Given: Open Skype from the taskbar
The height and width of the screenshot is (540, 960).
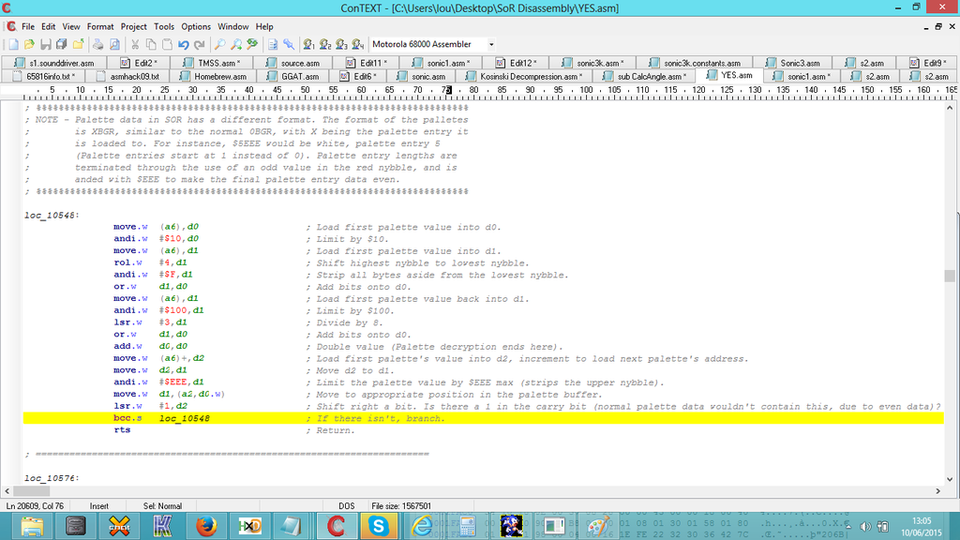Looking at the screenshot, I should 379,525.
